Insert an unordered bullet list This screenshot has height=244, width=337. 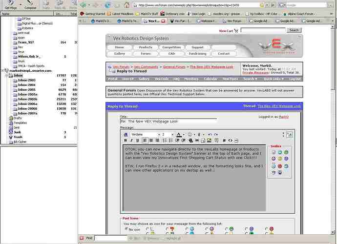(170, 141)
